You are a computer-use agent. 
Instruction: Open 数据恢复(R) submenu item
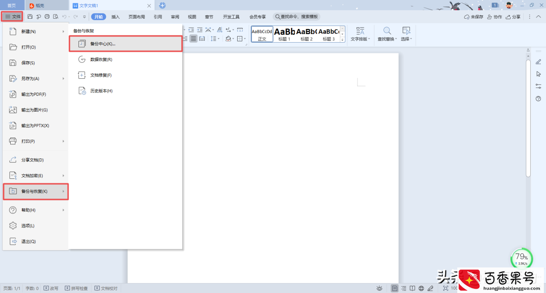click(x=126, y=60)
